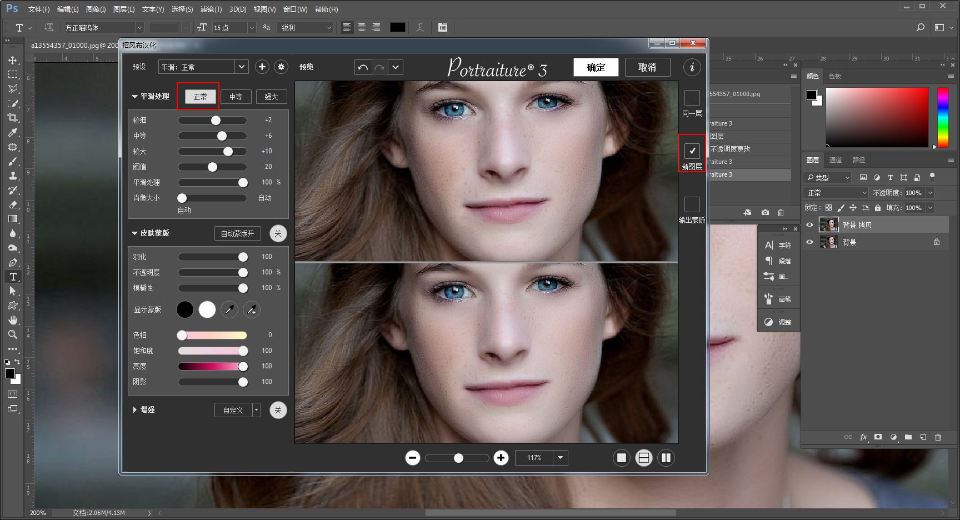Open the 预设 preset dropdown
Viewport: 960px width, 520px height.
pyautogui.click(x=203, y=67)
